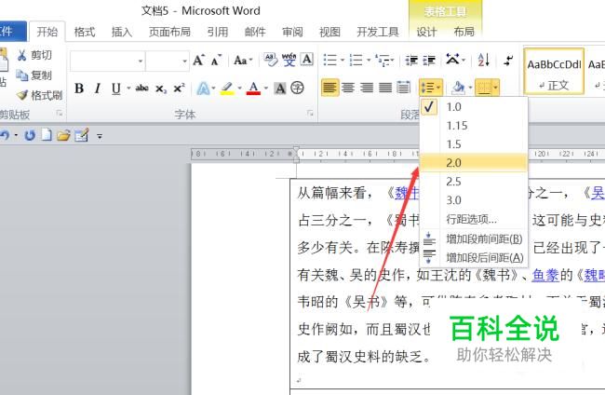Image resolution: width=605 pixels, height=395 pixels.
Task: Click the Undo arrow in quick access
Action: pos(6,135)
